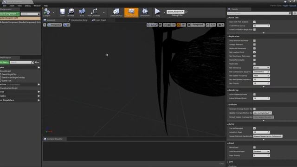
Task: Open Update Overlaps Method dropdown
Action: (x=262, y=113)
